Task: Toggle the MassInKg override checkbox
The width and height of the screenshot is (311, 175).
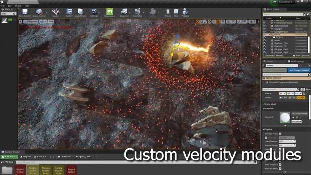Action: [x=266, y=138]
